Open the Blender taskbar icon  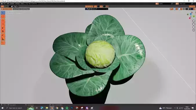point(52,108)
